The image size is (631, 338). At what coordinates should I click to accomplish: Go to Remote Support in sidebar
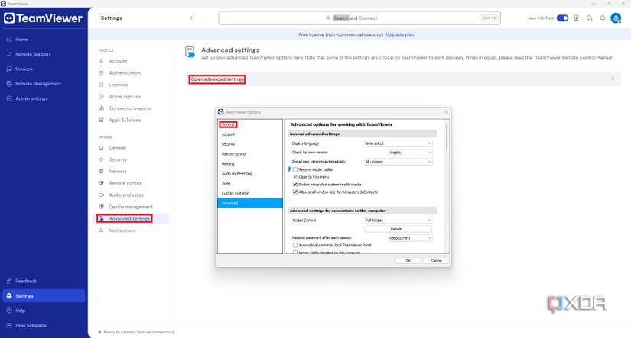33,54
